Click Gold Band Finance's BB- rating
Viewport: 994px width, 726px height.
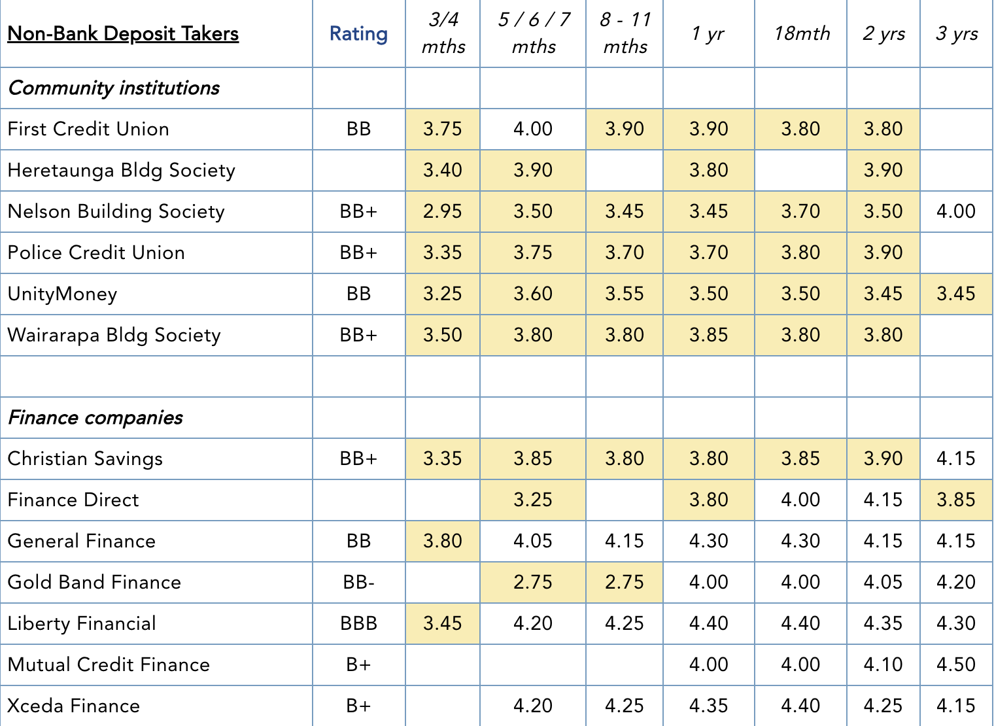(358, 582)
